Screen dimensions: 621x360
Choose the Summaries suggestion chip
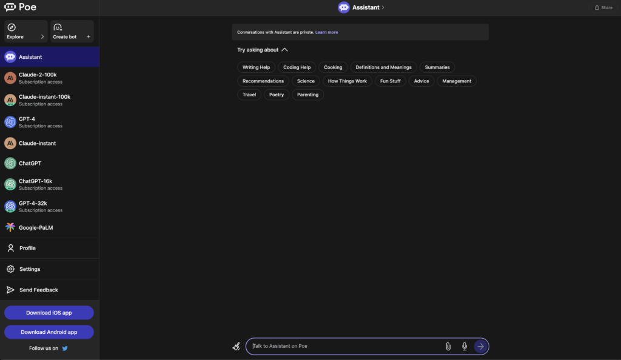[437, 67]
